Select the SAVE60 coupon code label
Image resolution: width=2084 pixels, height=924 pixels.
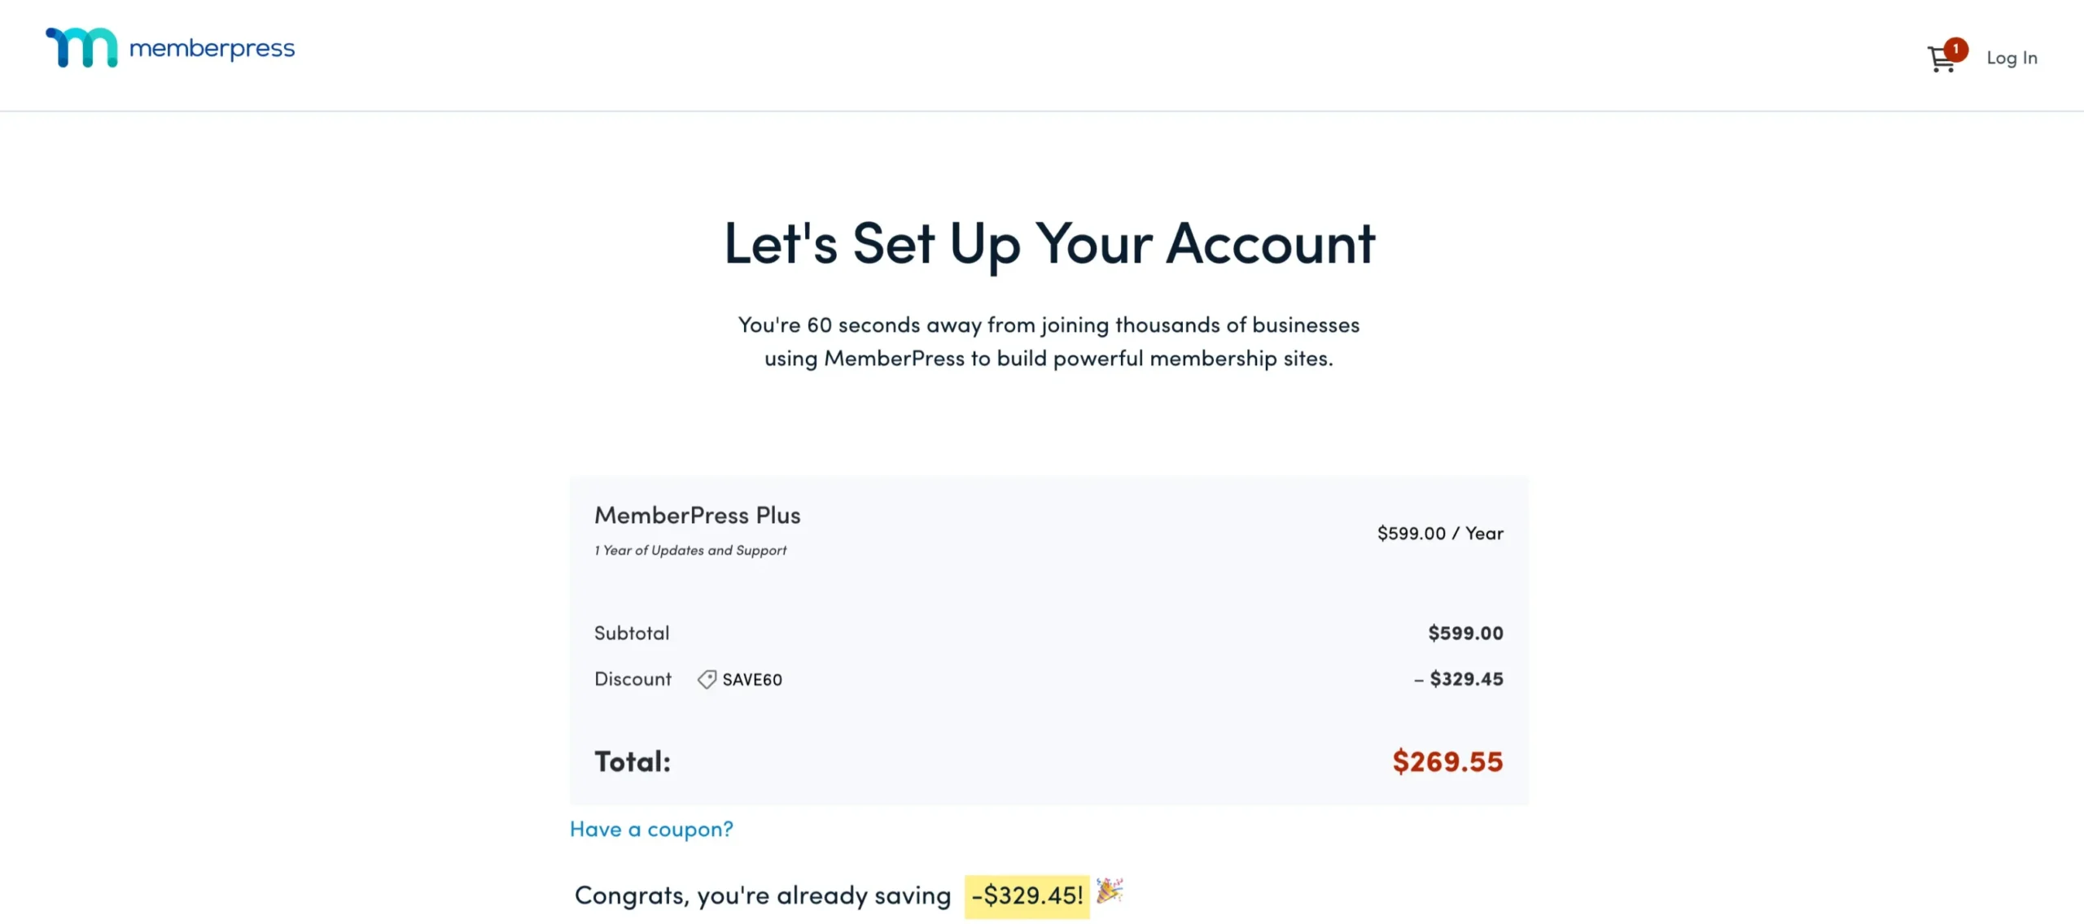751,679
